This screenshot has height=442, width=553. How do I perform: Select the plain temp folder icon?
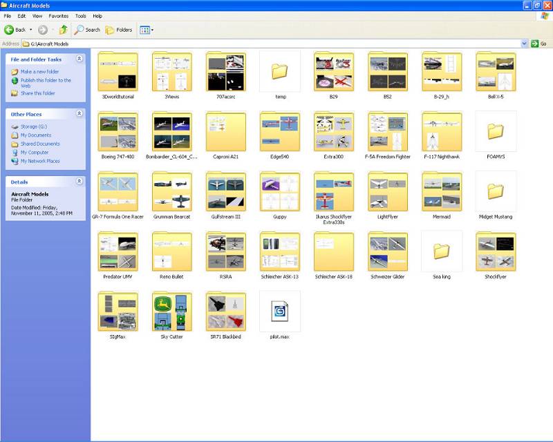(280, 71)
